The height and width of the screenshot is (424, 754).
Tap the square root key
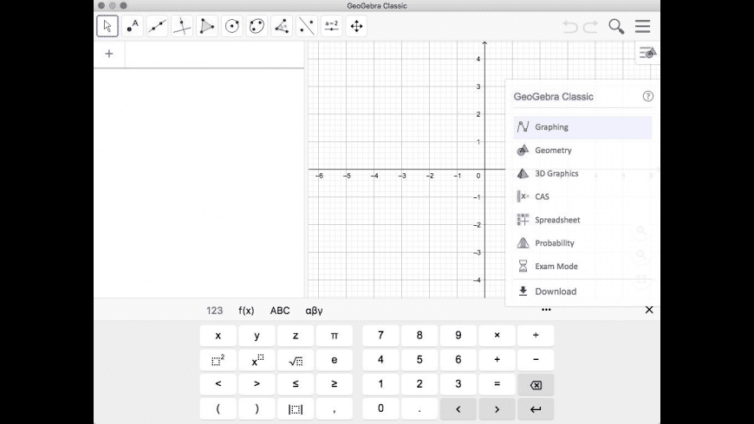296,360
